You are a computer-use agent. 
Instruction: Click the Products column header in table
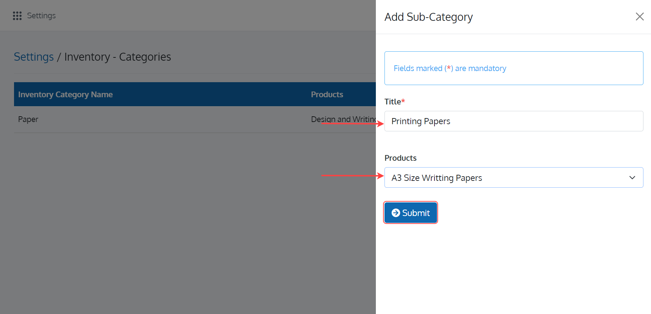327,94
